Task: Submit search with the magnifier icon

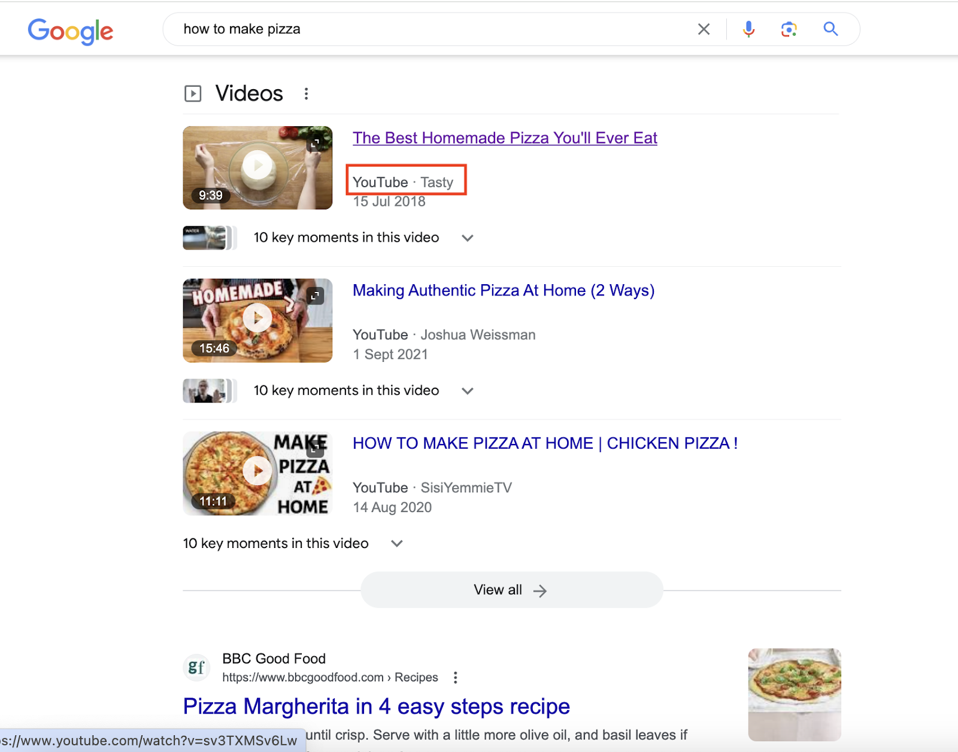Action: pyautogui.click(x=830, y=29)
